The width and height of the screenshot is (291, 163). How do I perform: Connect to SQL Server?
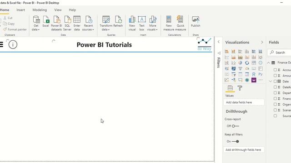67,24
